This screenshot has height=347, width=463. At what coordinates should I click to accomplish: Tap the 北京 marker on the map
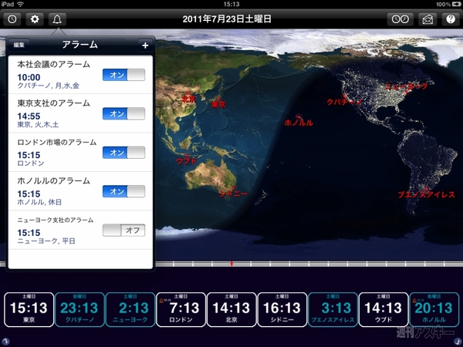coord(189,97)
